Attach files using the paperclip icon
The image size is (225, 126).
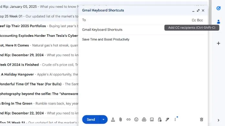[121, 120]
